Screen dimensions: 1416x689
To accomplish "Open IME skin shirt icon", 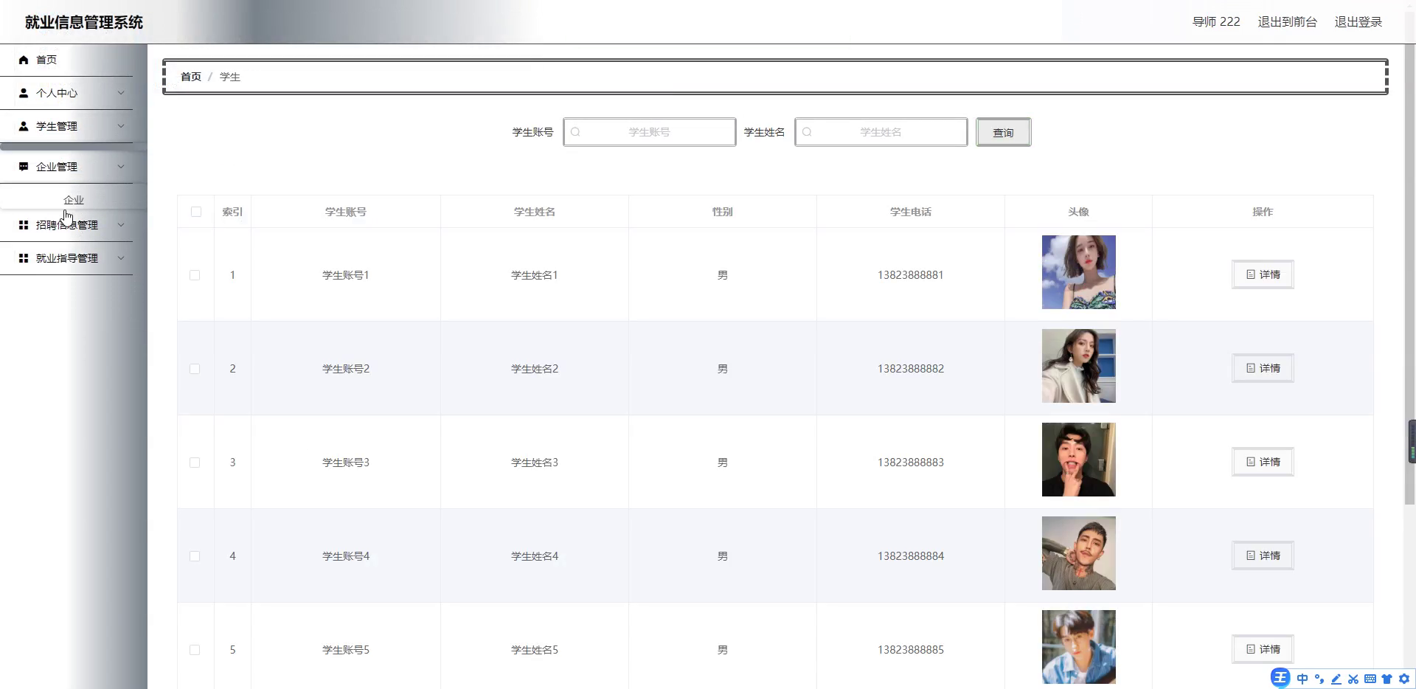I will pos(1387,679).
